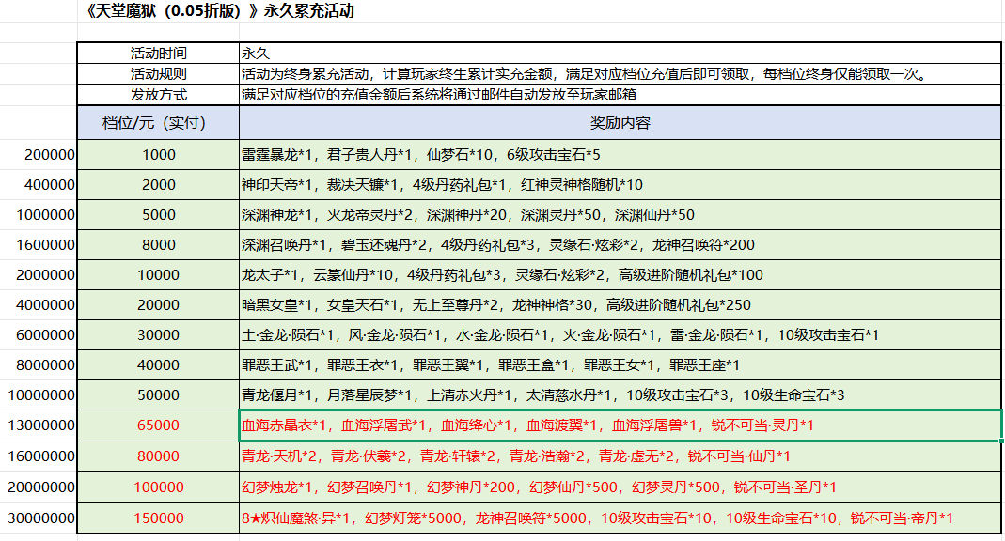
Task: Click the 奖励内容 column header cell
Action: coord(620,123)
